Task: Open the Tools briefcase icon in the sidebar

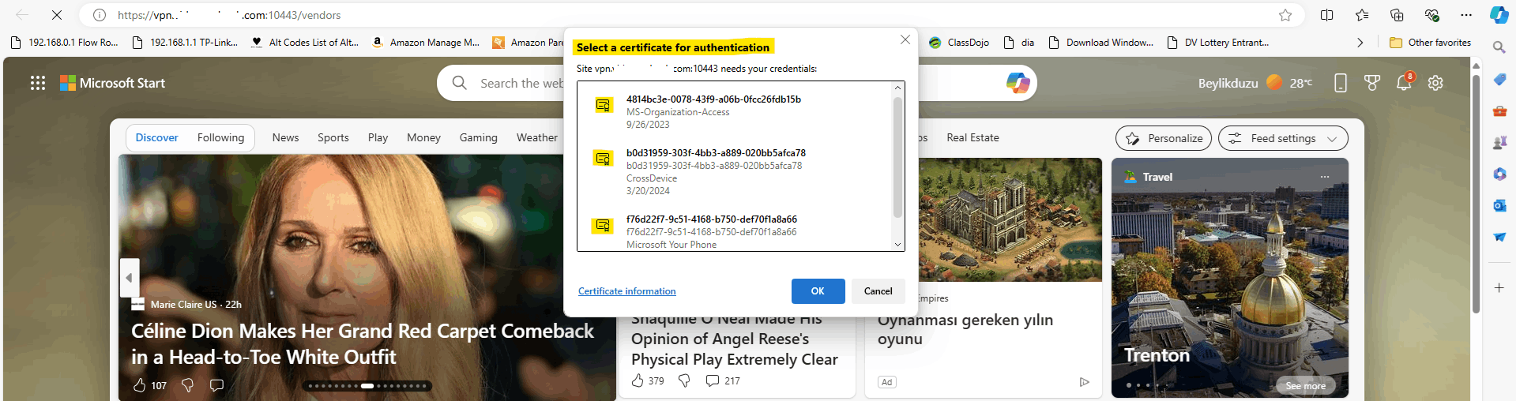Action: pyautogui.click(x=1499, y=111)
